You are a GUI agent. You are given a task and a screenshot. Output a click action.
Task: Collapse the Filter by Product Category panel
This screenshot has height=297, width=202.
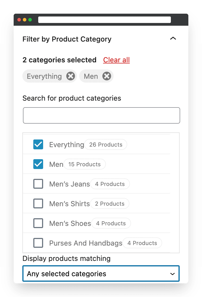173,39
